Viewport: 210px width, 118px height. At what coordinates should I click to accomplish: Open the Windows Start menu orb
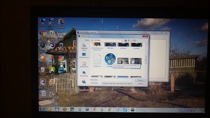click(42, 109)
